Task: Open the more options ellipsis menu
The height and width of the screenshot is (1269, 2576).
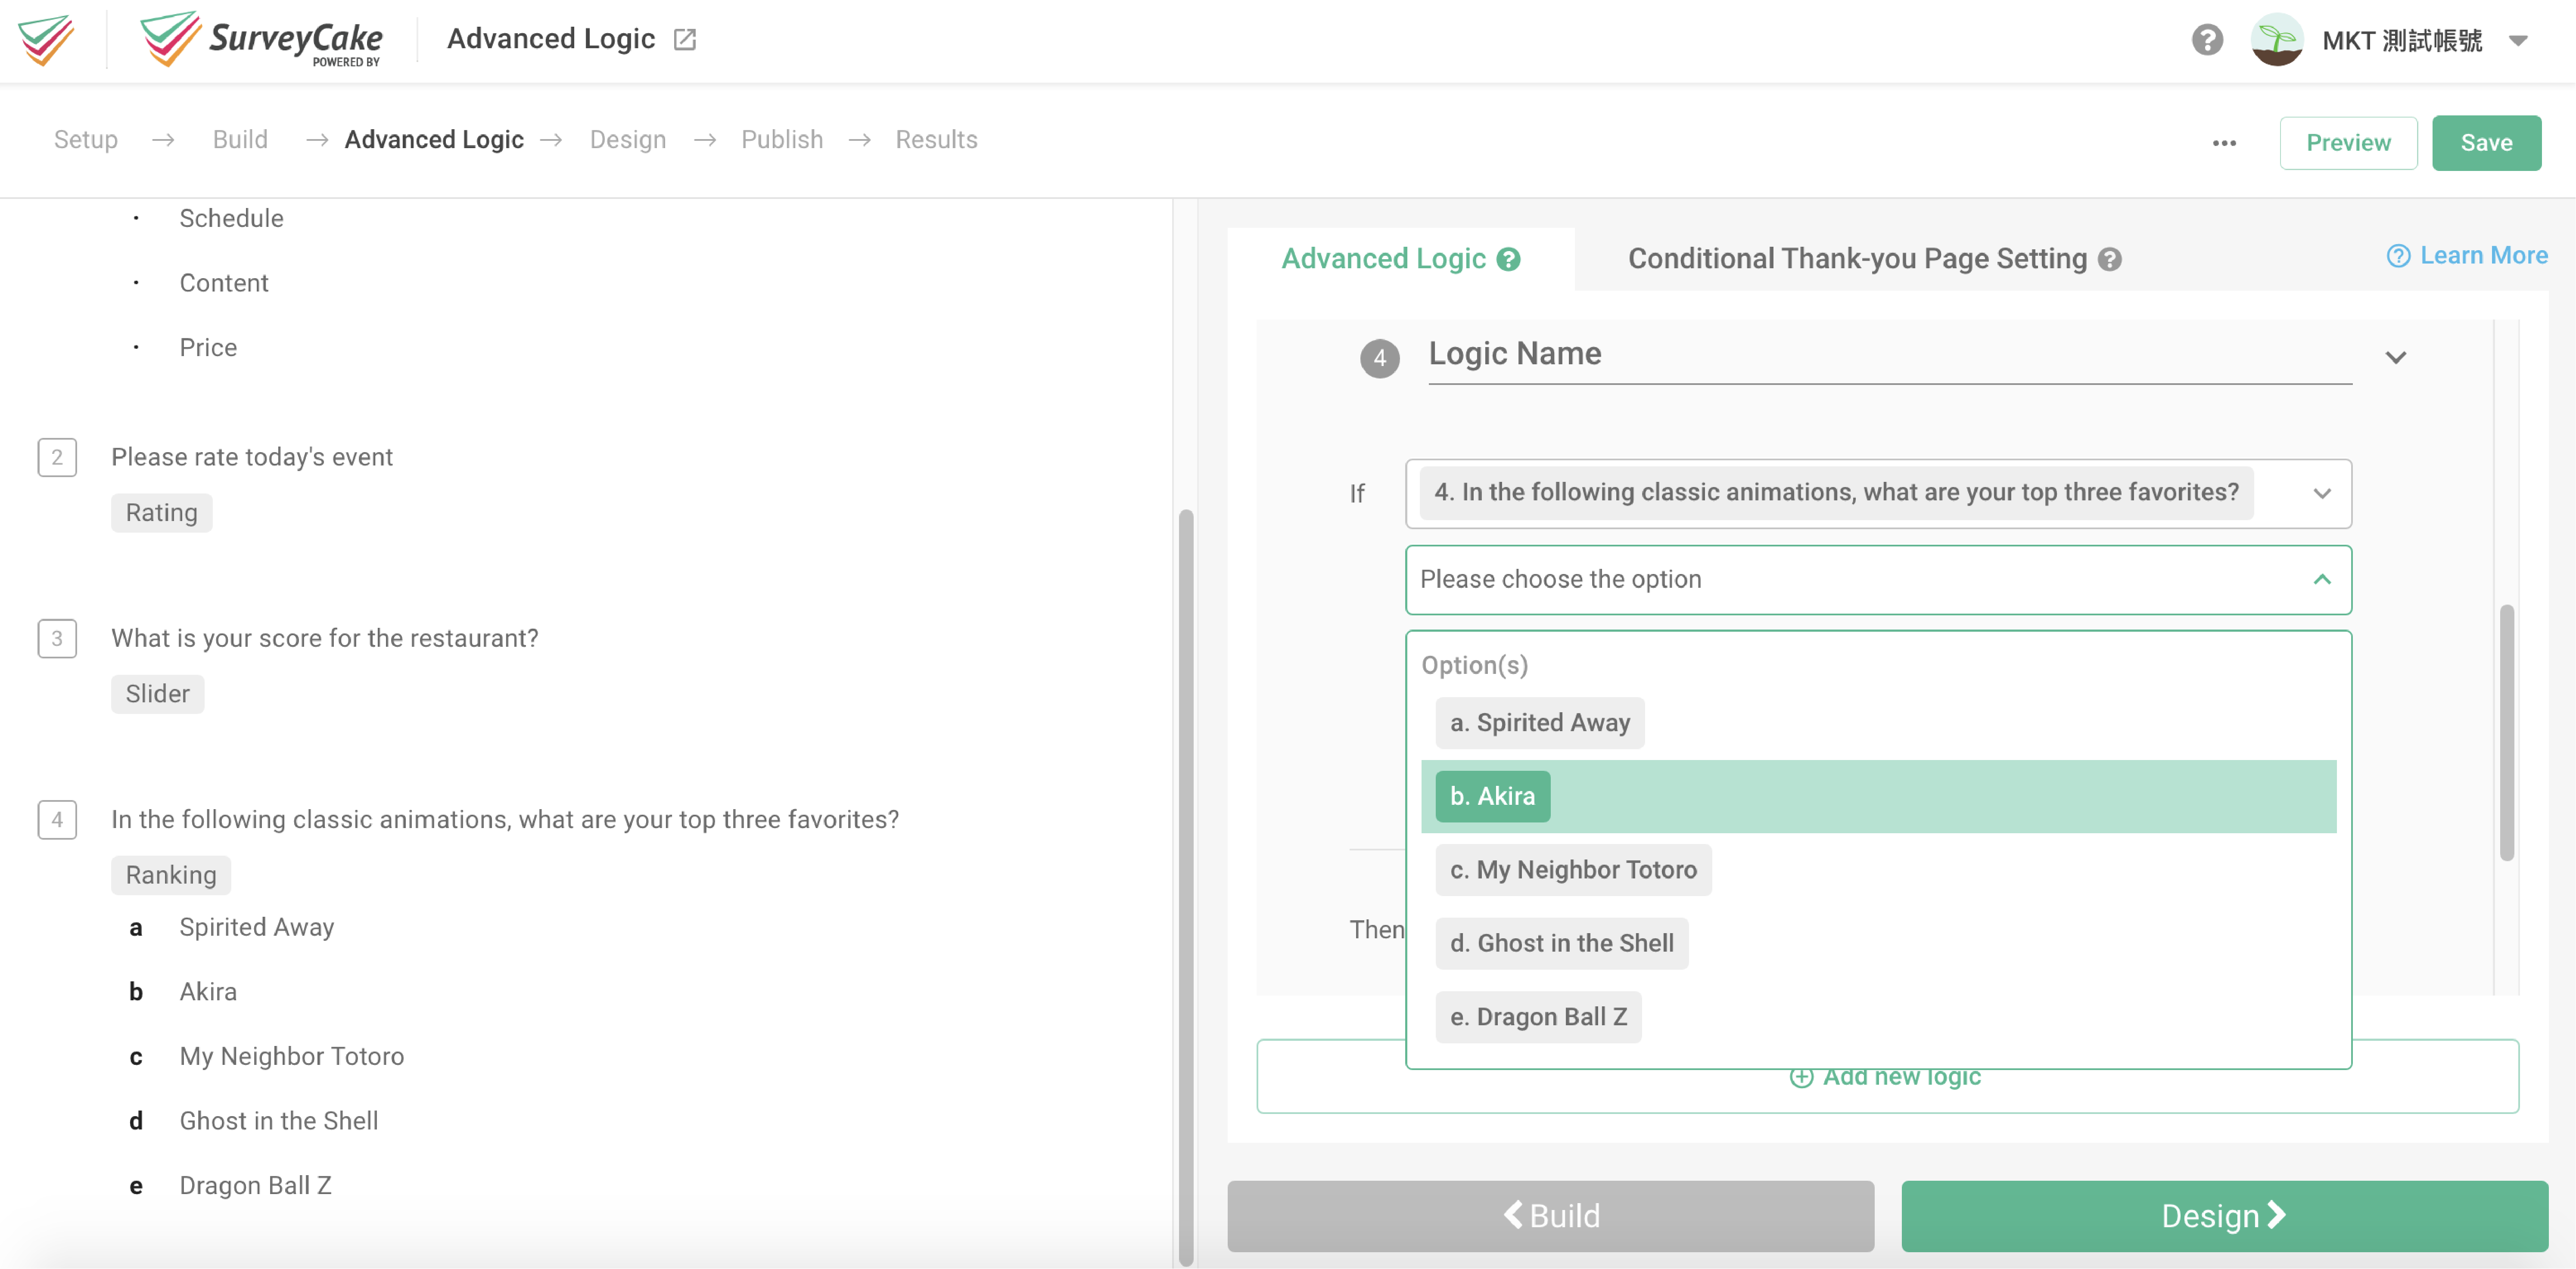Action: coord(2224,142)
